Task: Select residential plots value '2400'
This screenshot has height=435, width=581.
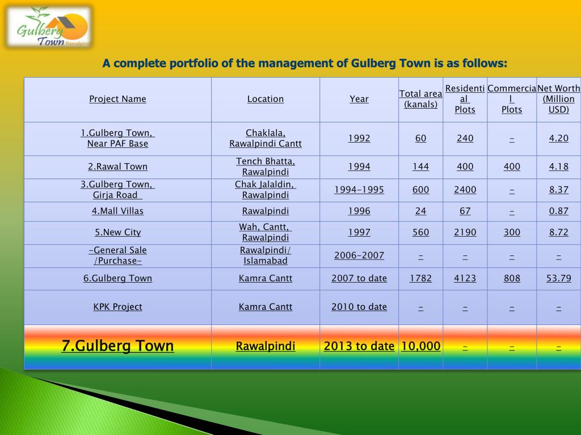Action: (x=465, y=190)
